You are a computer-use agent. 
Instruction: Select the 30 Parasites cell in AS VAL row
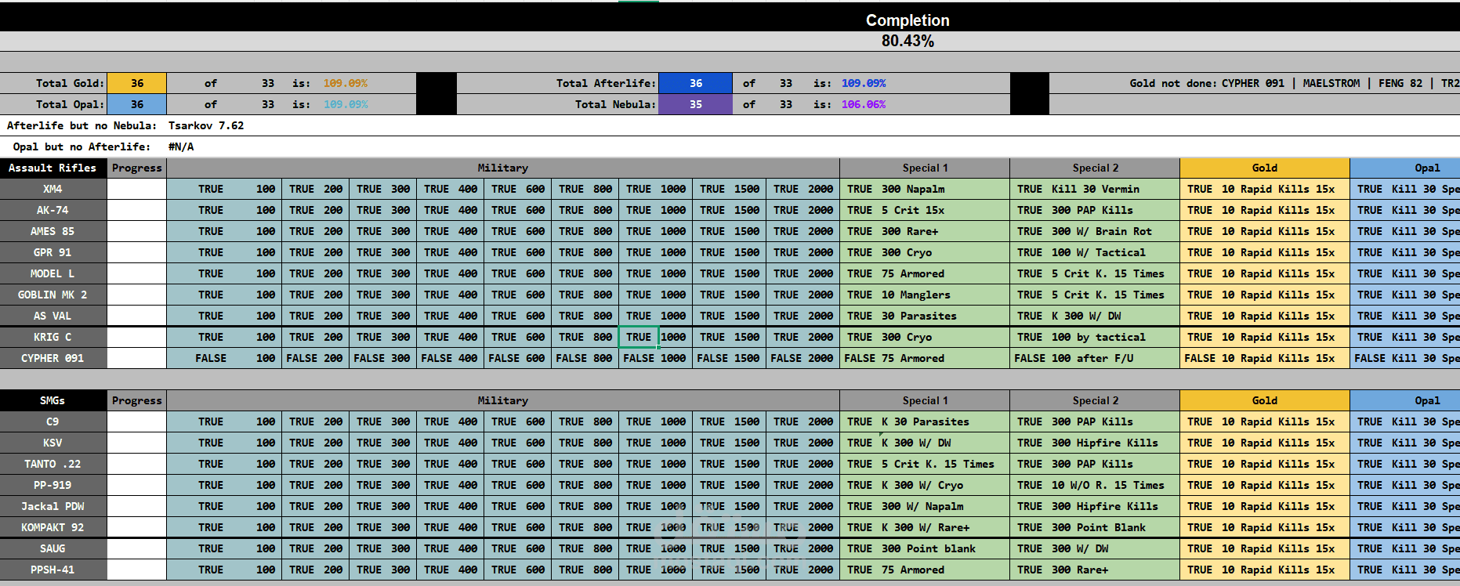tap(944, 316)
